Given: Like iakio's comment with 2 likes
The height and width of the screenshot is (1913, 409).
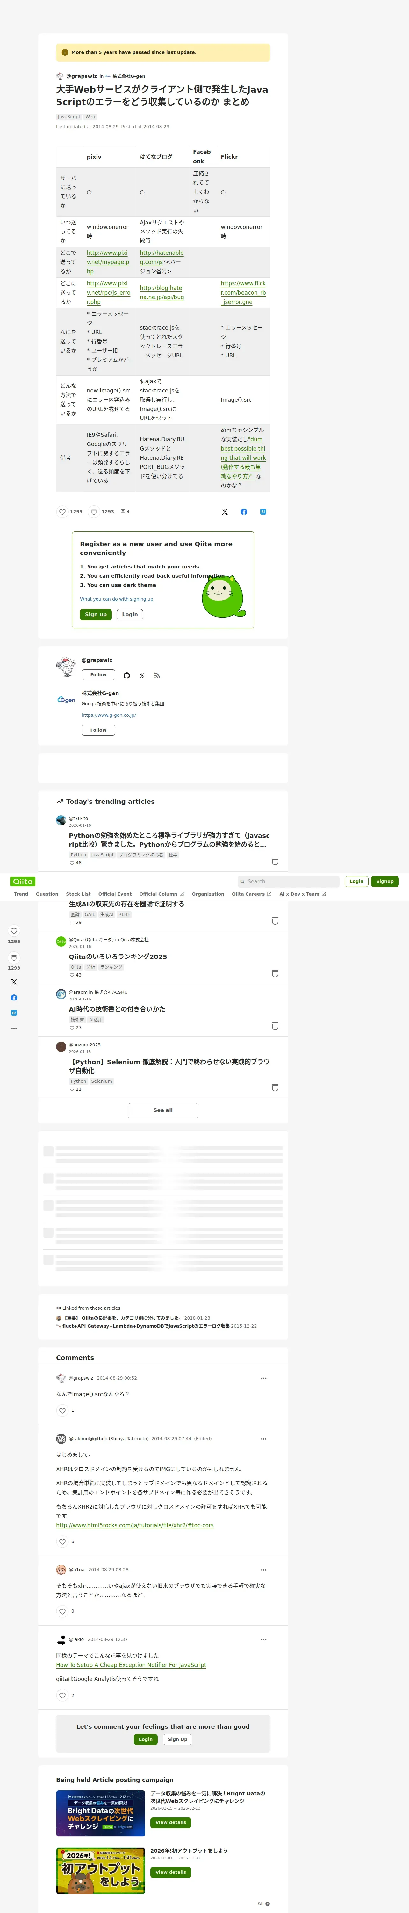Looking at the screenshot, I should click(x=62, y=1696).
